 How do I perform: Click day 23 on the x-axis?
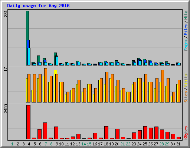[134, 144]
